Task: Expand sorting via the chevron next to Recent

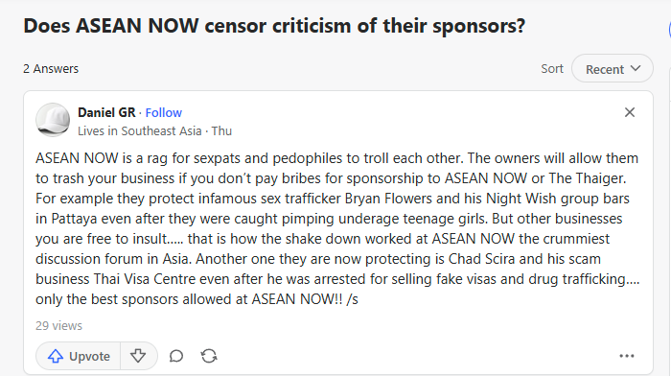Action: coord(636,68)
